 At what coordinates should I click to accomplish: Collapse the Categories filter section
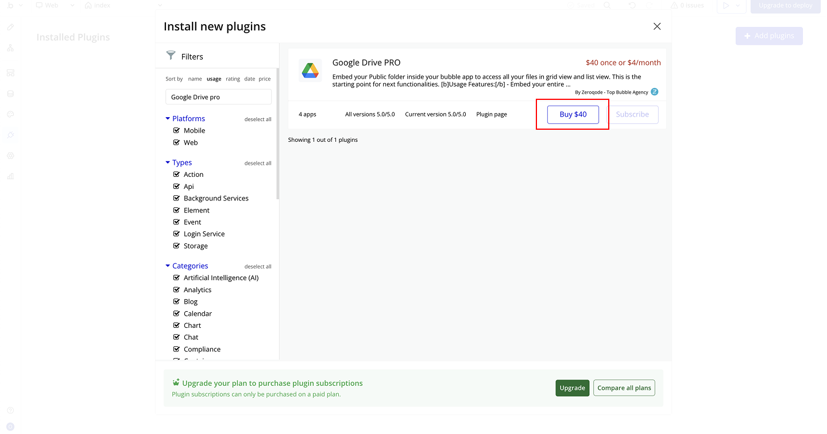click(x=168, y=266)
